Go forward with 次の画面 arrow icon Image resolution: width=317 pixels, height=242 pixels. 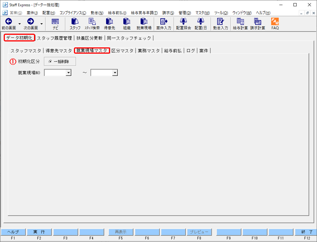tap(31, 21)
